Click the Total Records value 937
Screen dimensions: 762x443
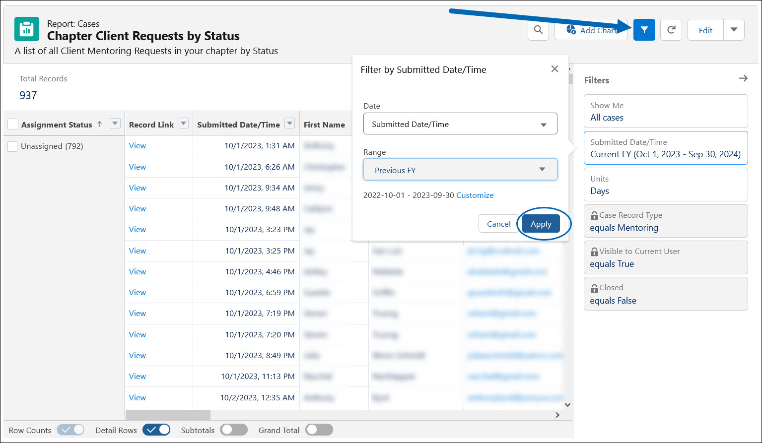28,95
